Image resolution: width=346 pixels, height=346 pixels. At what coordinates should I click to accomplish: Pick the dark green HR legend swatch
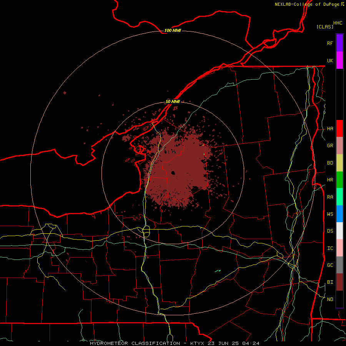(339, 180)
